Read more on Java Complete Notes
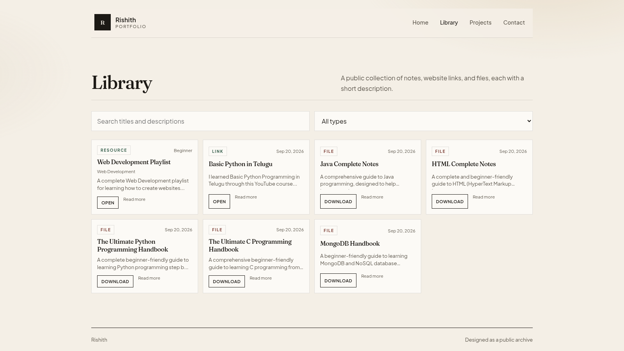Viewport: 624px width, 351px height. coord(372,197)
